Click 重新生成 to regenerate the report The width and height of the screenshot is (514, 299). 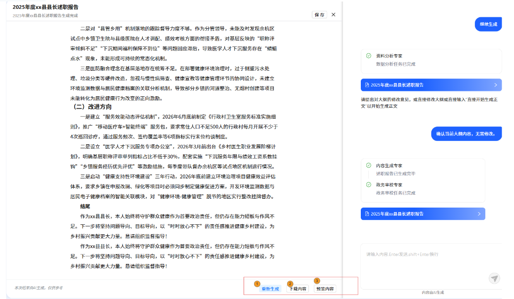click(x=270, y=289)
